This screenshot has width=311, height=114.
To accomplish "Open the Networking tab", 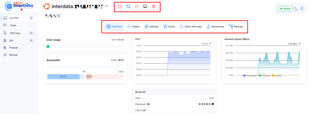I will point(215,27).
